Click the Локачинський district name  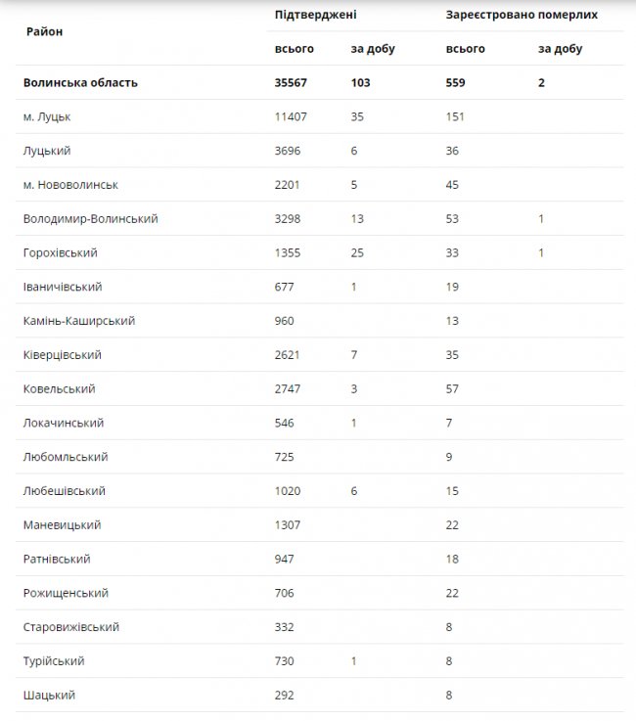[64, 424]
